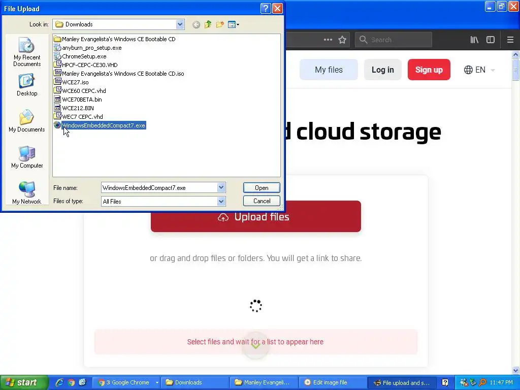Expand the File name dropdown arrow
The image size is (520, 390).
coord(221,187)
